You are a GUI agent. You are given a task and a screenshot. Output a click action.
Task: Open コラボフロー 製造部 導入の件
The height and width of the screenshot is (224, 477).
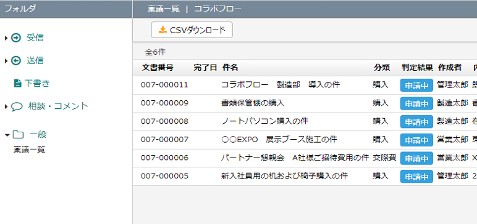(281, 85)
